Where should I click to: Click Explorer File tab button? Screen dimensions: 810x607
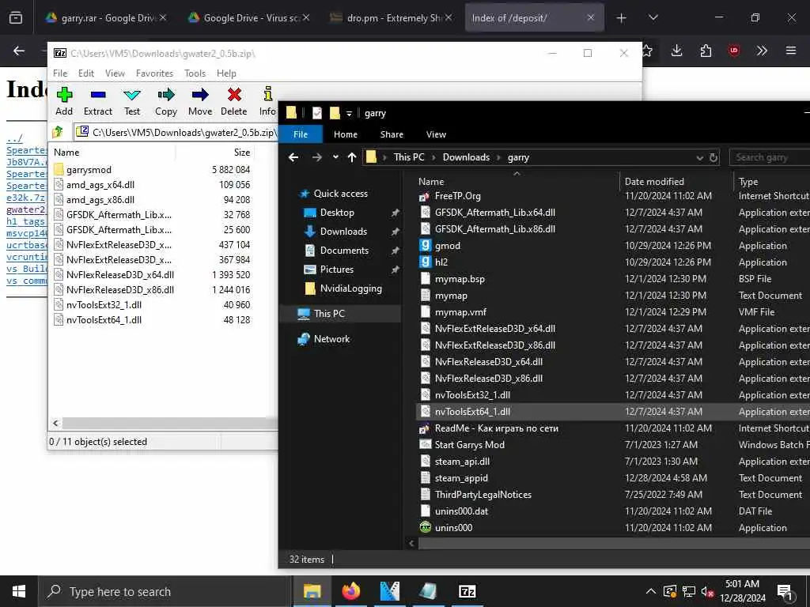301,134
